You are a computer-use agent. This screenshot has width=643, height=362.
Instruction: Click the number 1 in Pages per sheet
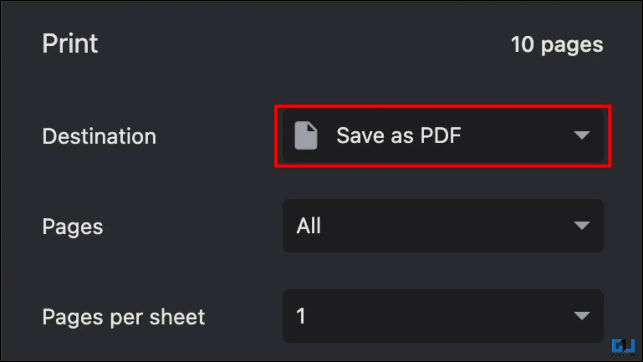click(x=301, y=316)
